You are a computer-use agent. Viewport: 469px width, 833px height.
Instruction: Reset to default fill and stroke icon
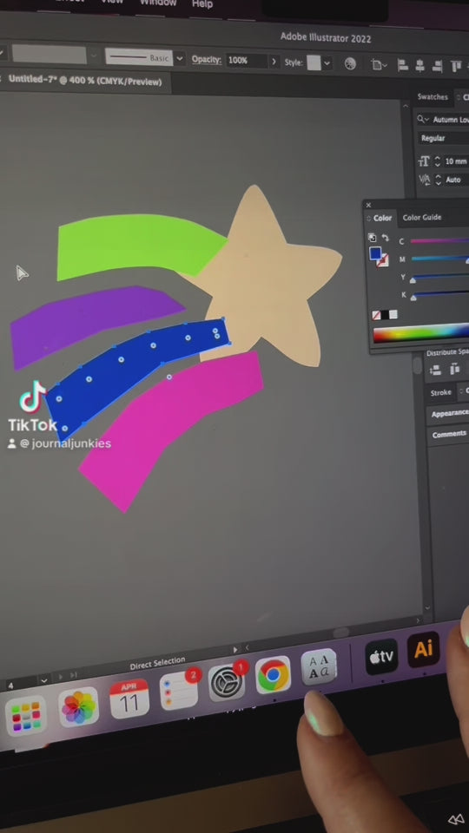(373, 237)
